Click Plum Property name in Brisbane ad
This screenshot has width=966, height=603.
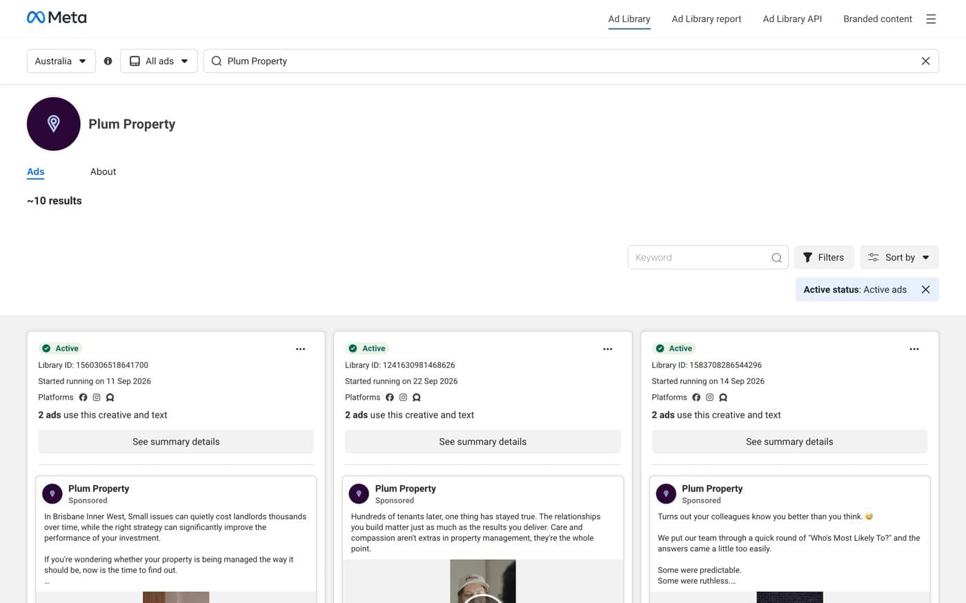[99, 489]
